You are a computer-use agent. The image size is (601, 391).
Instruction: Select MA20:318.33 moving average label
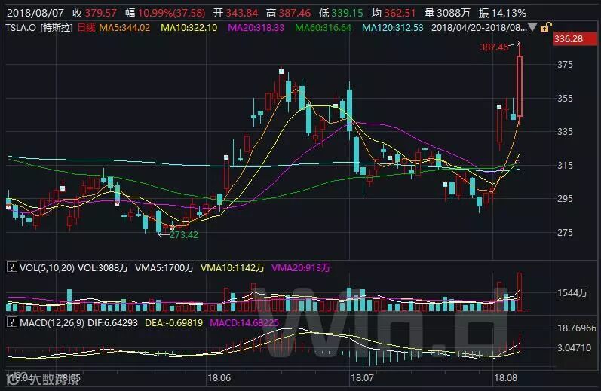pos(256,28)
